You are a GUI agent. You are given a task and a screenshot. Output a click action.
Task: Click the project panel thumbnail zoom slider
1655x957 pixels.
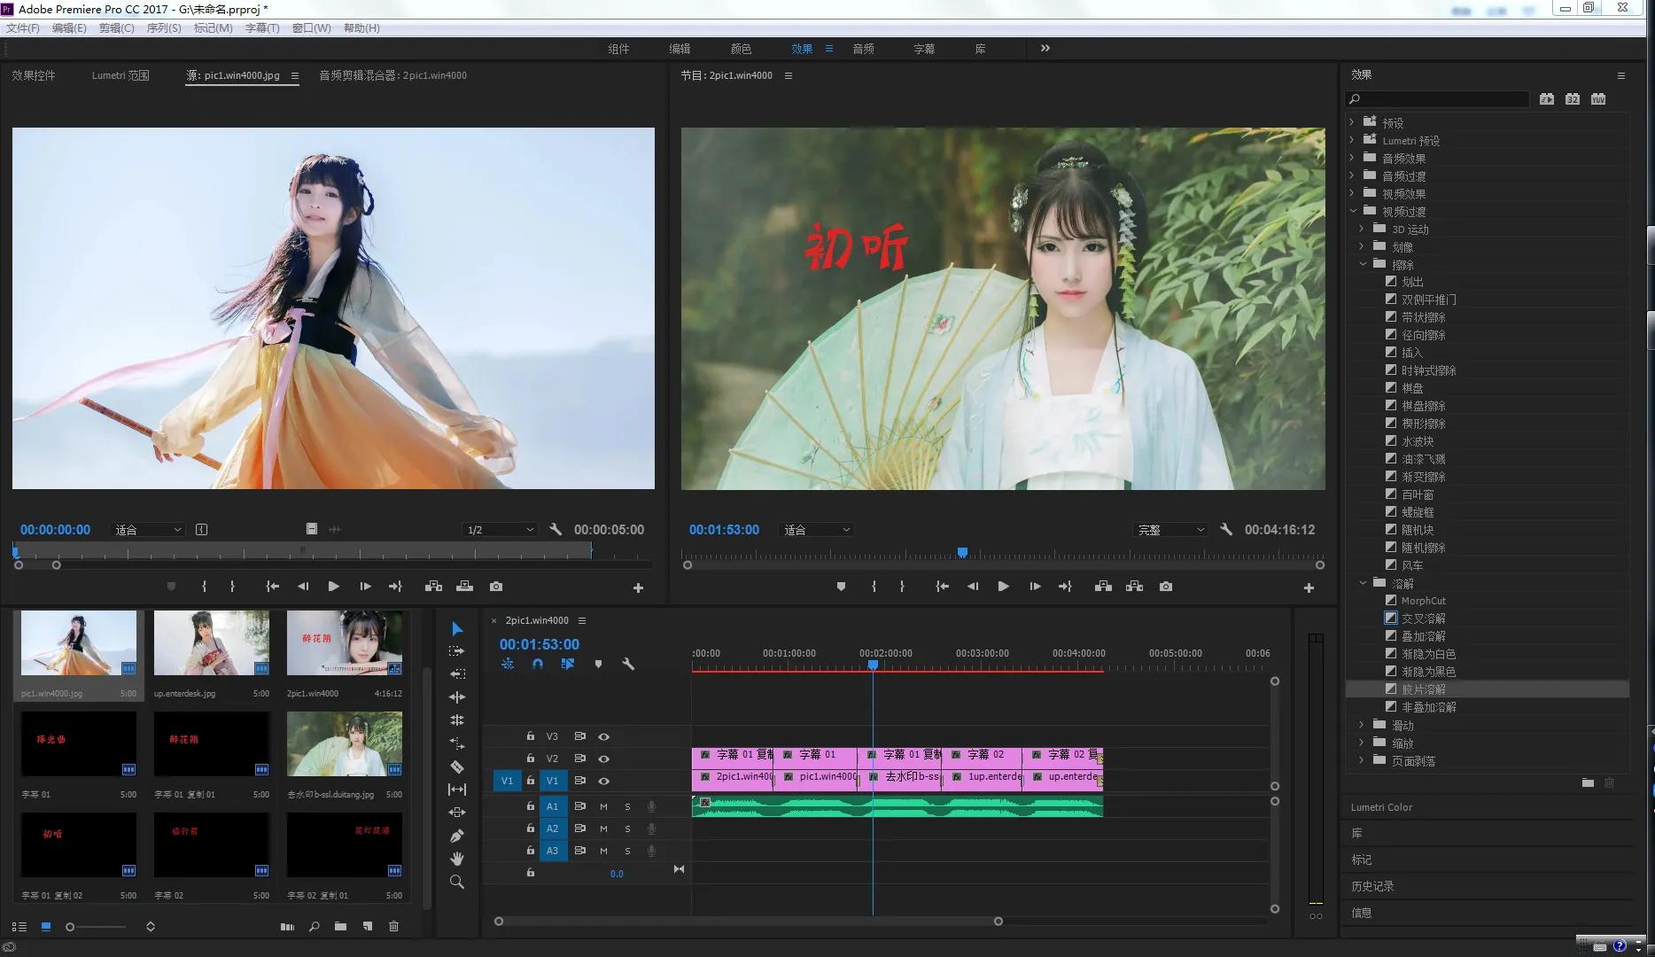pos(71,927)
